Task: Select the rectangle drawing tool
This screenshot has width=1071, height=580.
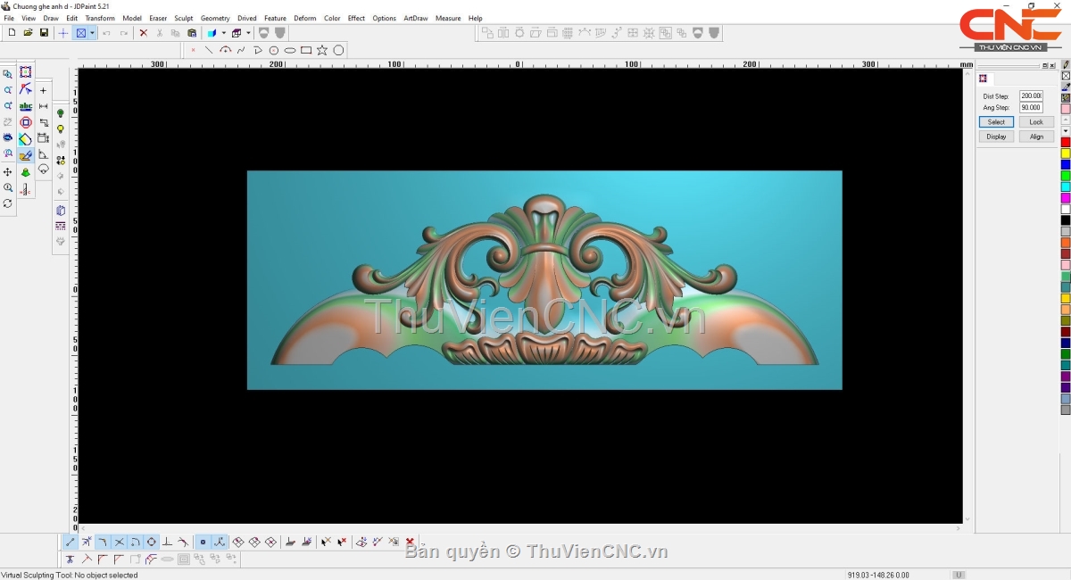Action: 306,50
